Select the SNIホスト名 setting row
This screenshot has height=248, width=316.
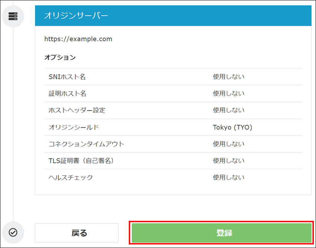173,76
